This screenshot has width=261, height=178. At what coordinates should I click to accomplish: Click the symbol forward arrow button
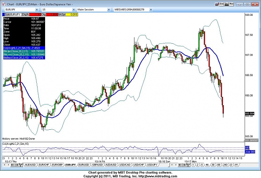click(x=16, y=165)
